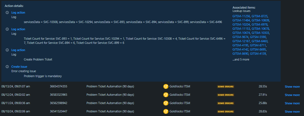Open issue GITSM-12167
Image resolution: width=304 pixels, height=116 pixels.
241,41
